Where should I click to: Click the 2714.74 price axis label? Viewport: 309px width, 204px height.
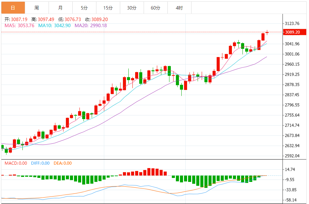click(292, 125)
